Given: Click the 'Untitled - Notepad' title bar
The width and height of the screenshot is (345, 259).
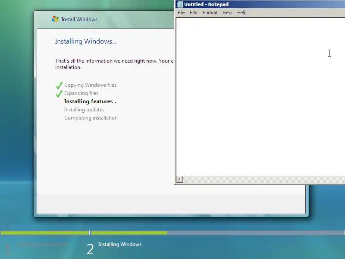Looking at the screenshot, I should pyautogui.click(x=260, y=4).
